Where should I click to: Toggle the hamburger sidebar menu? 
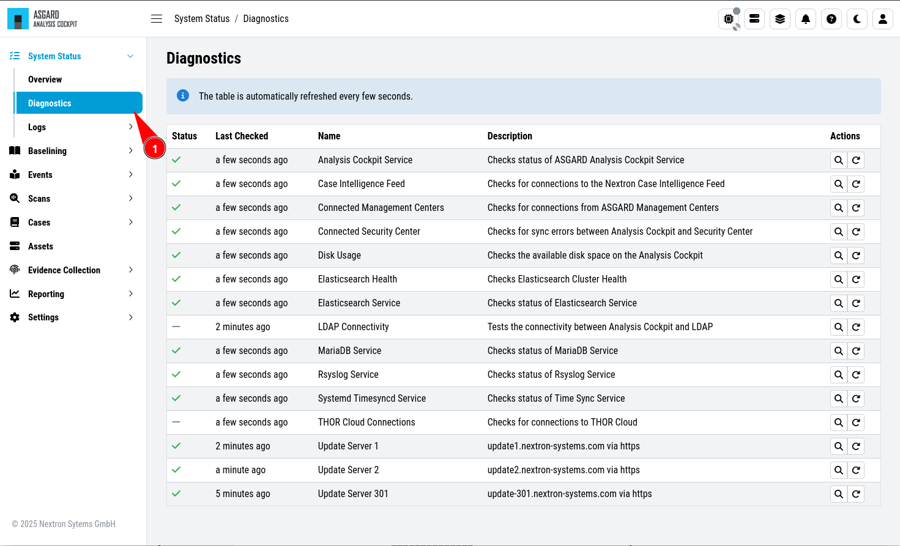pyautogui.click(x=157, y=19)
